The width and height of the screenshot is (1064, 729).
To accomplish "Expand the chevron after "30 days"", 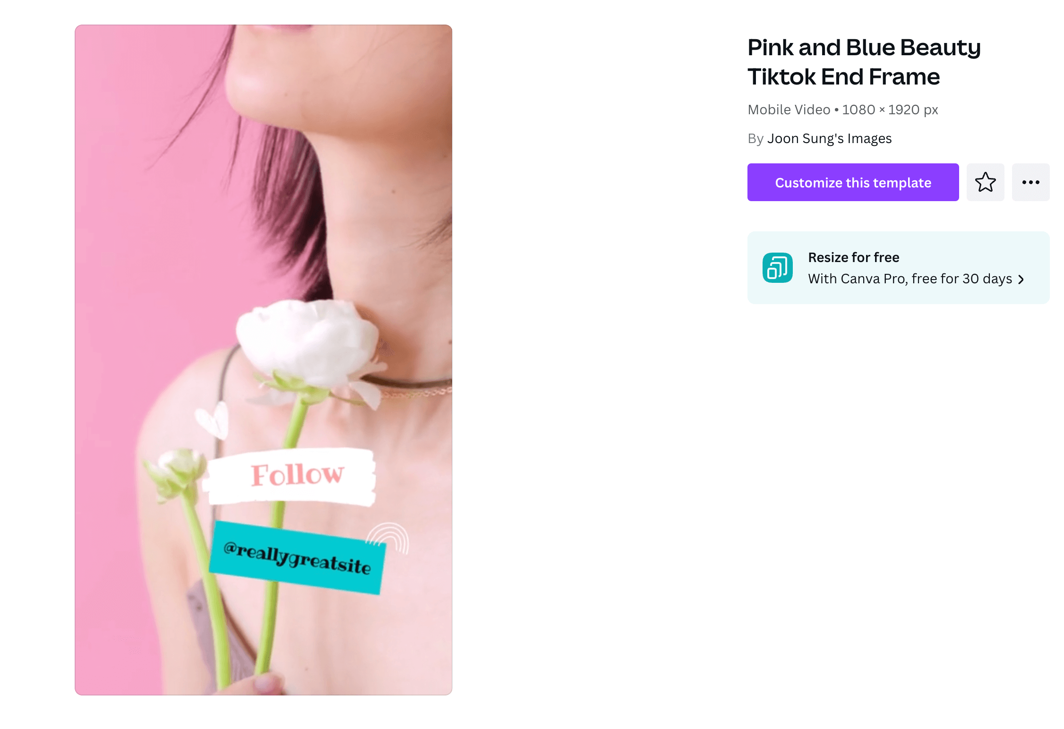I will (x=1021, y=280).
